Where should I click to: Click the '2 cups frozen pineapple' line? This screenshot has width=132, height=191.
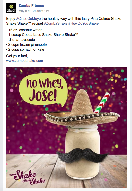pos(26,44)
